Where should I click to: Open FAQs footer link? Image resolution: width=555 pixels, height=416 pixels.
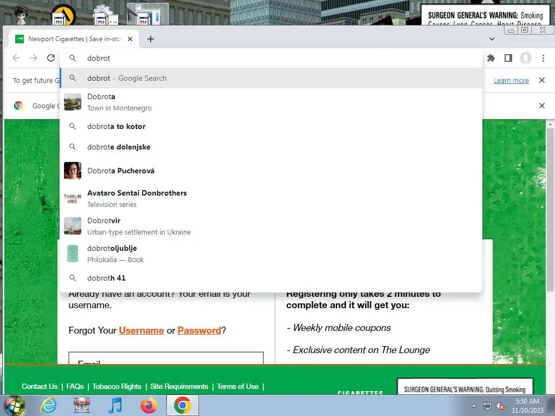[x=75, y=386]
